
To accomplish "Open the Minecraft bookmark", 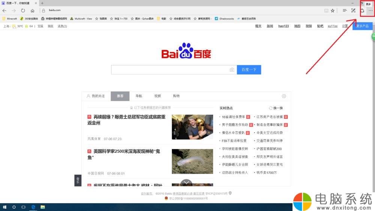I will point(10,19).
